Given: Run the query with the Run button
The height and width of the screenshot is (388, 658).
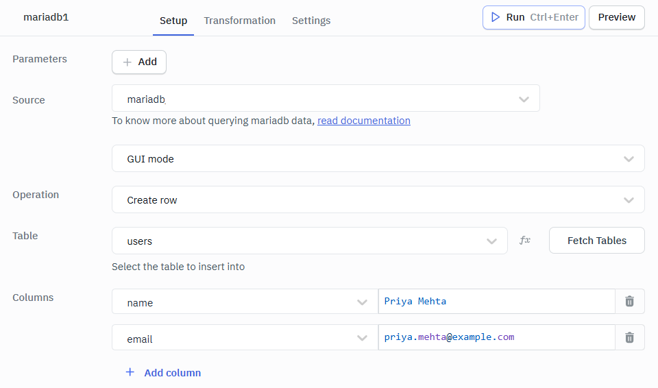Looking at the screenshot, I should pyautogui.click(x=534, y=17).
